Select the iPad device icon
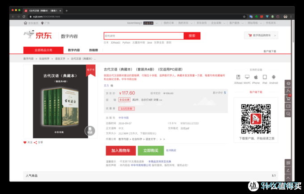304x194 pixels. tap(265, 77)
